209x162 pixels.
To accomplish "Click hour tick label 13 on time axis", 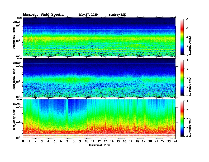I will 106,141.
